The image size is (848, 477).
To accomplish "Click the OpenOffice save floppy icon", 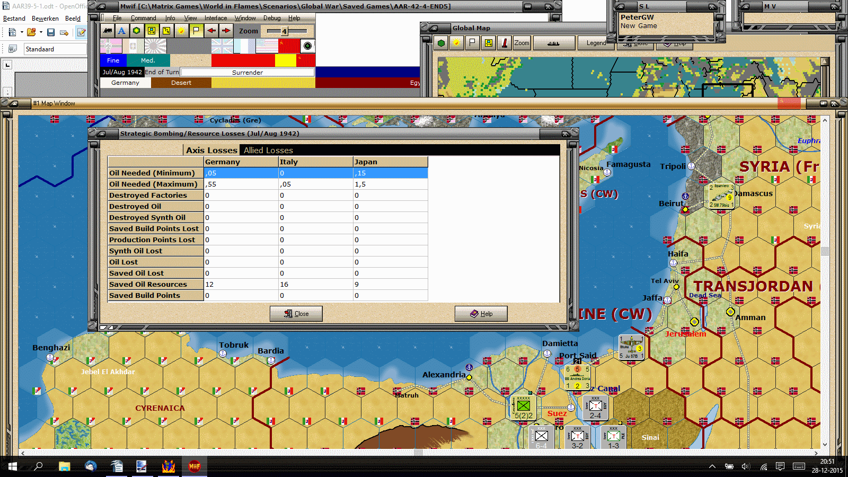I will point(51,32).
